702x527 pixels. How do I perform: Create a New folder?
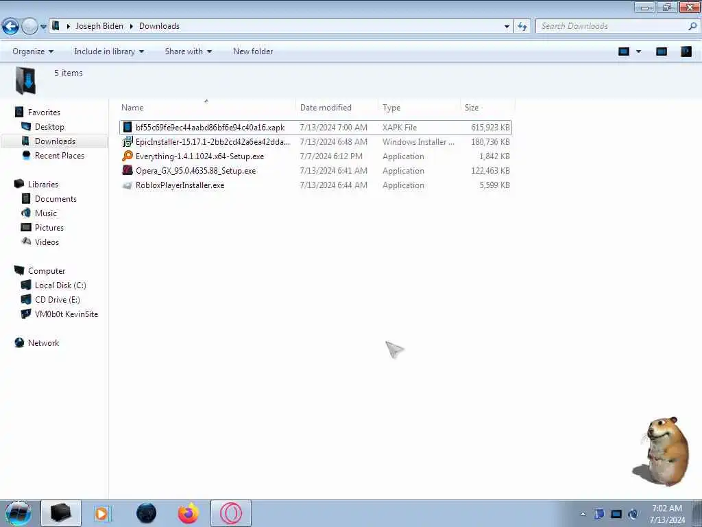(253, 51)
